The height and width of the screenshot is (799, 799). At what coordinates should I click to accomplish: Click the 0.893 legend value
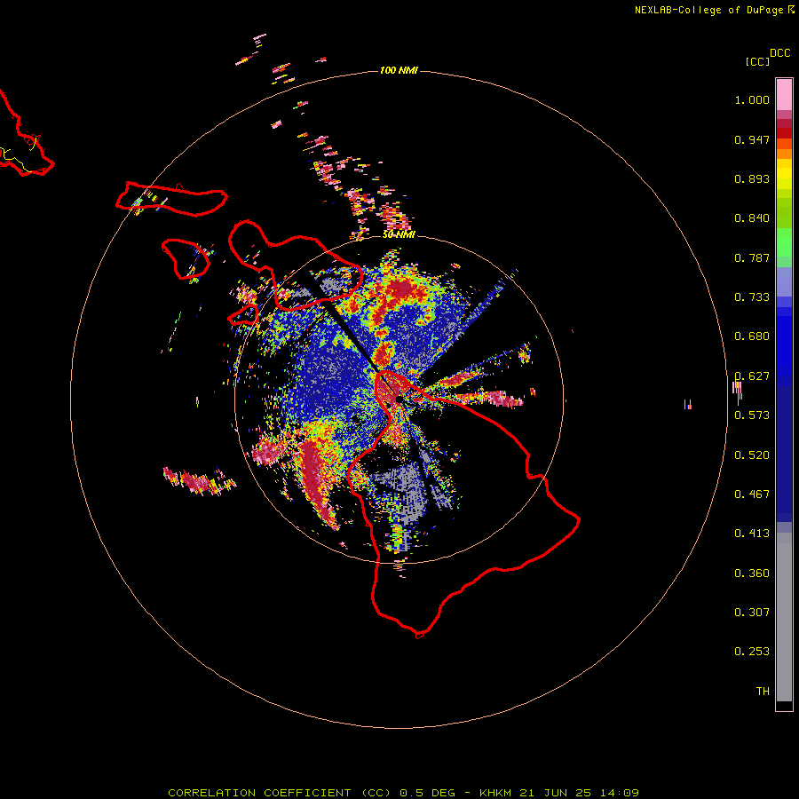click(752, 178)
